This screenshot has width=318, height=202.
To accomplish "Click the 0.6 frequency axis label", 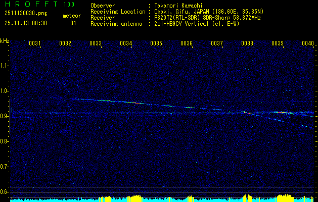I will tap(5, 191).
